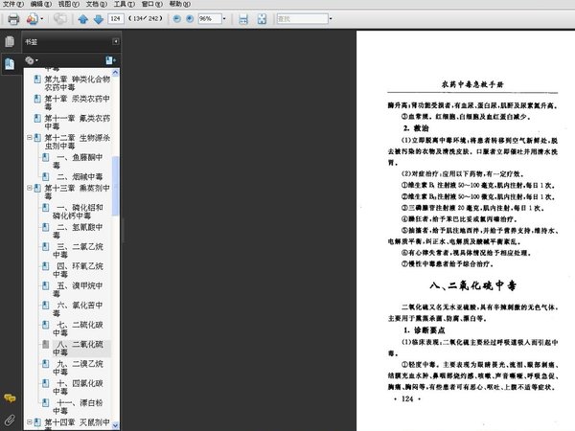Open the find box dropdown arrow
575x431 pixels.
click(x=331, y=19)
